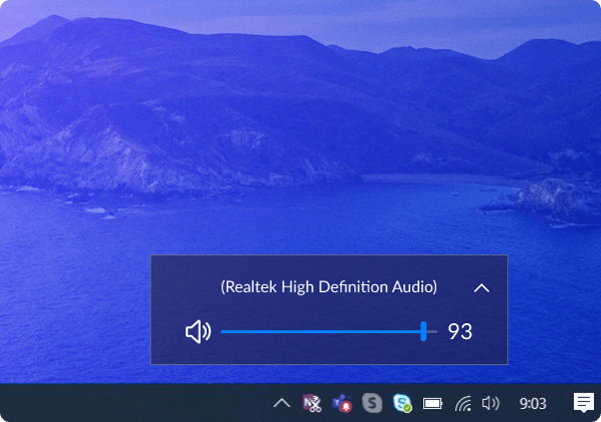Open the Action Center notifications icon
The height and width of the screenshot is (422, 601).
click(x=583, y=403)
